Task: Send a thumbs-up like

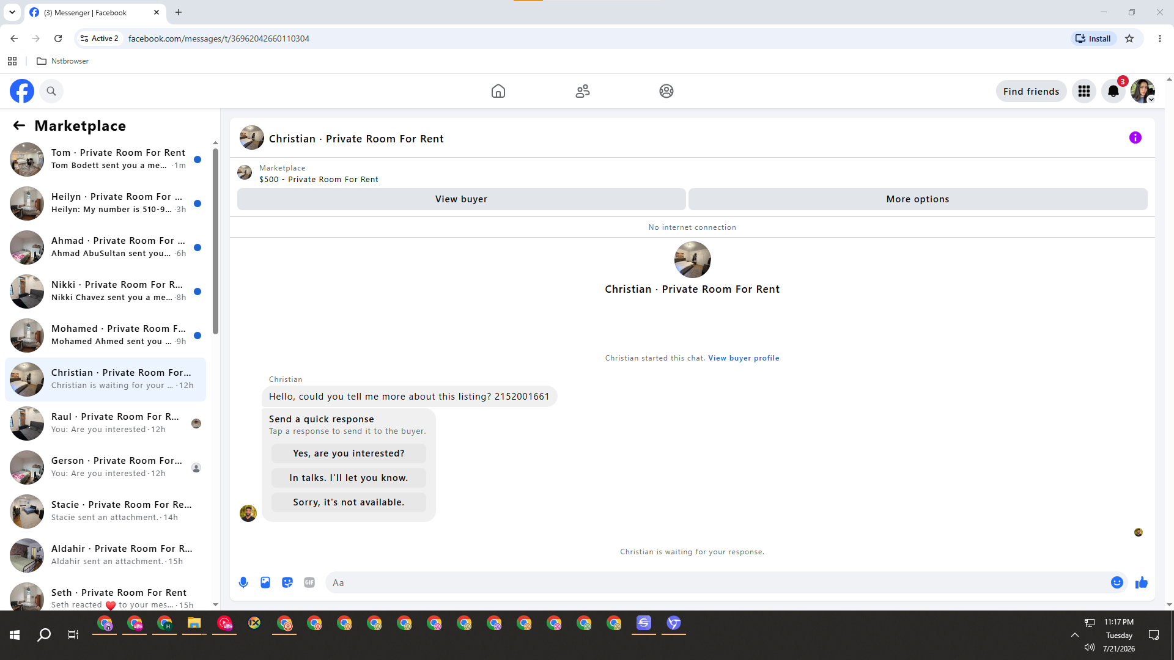Action: pos(1142,582)
